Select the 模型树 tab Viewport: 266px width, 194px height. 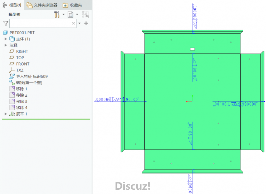coord(12,5)
